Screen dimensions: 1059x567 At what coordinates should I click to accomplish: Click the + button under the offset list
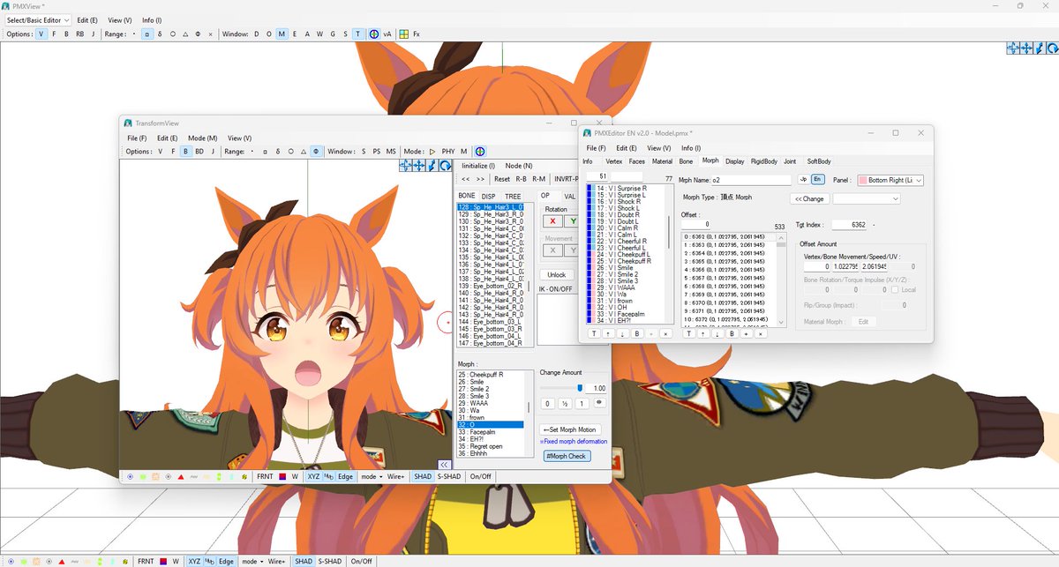[x=745, y=333]
